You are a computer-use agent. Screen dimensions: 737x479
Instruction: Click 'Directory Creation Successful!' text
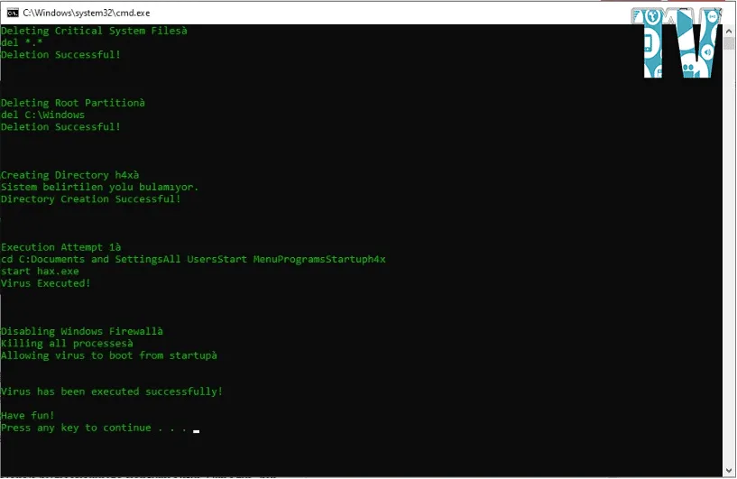pos(90,198)
